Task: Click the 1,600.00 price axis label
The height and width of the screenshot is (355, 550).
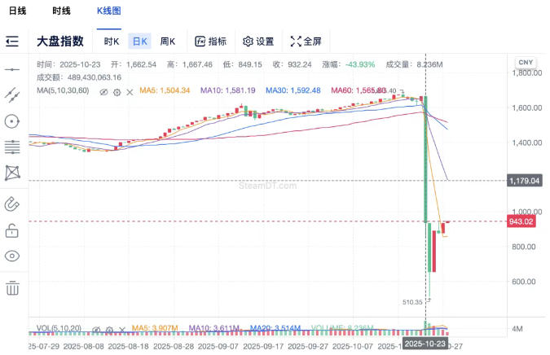Action: tap(527, 108)
